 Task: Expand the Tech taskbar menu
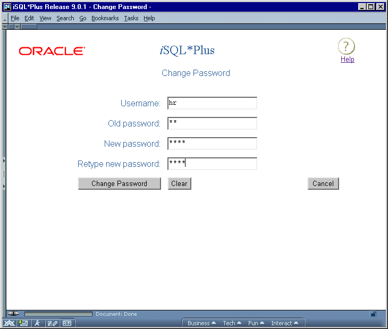coord(232,323)
